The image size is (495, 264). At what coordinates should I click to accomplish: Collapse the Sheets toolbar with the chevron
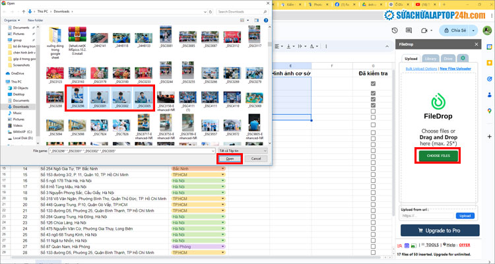[387, 46]
